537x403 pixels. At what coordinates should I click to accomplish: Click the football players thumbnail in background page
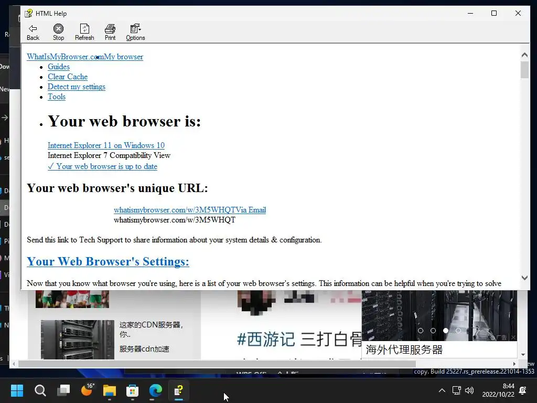tap(72, 299)
